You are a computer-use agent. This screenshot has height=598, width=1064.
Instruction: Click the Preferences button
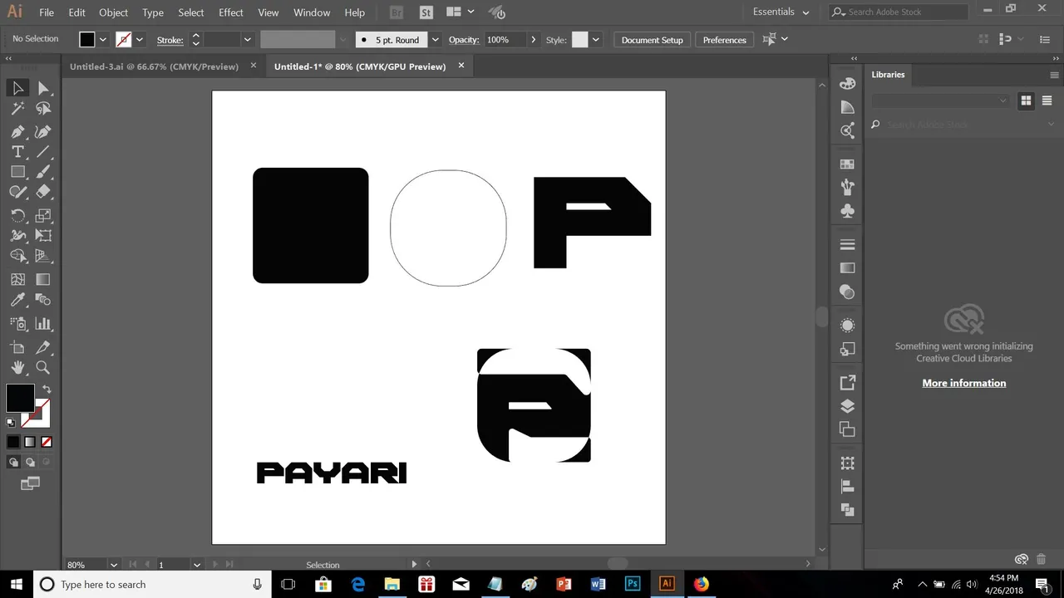724,40
